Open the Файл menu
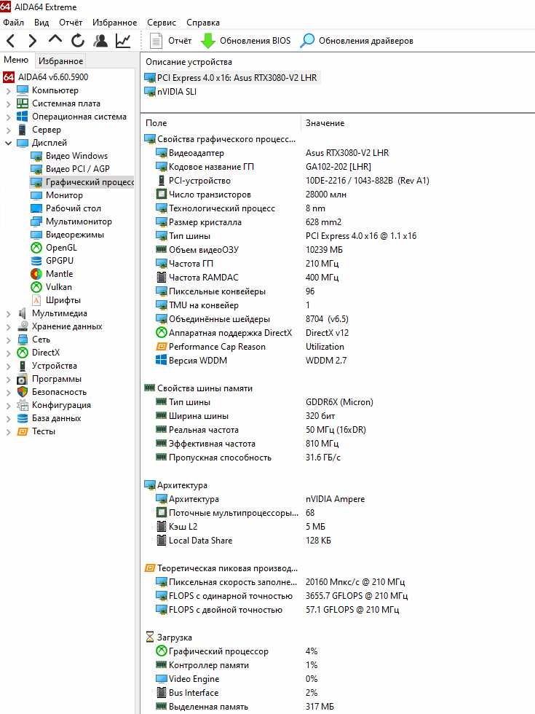The width and height of the screenshot is (535, 714). [13, 23]
